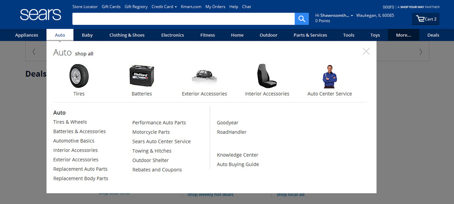Click the Gift Cards link

click(111, 7)
